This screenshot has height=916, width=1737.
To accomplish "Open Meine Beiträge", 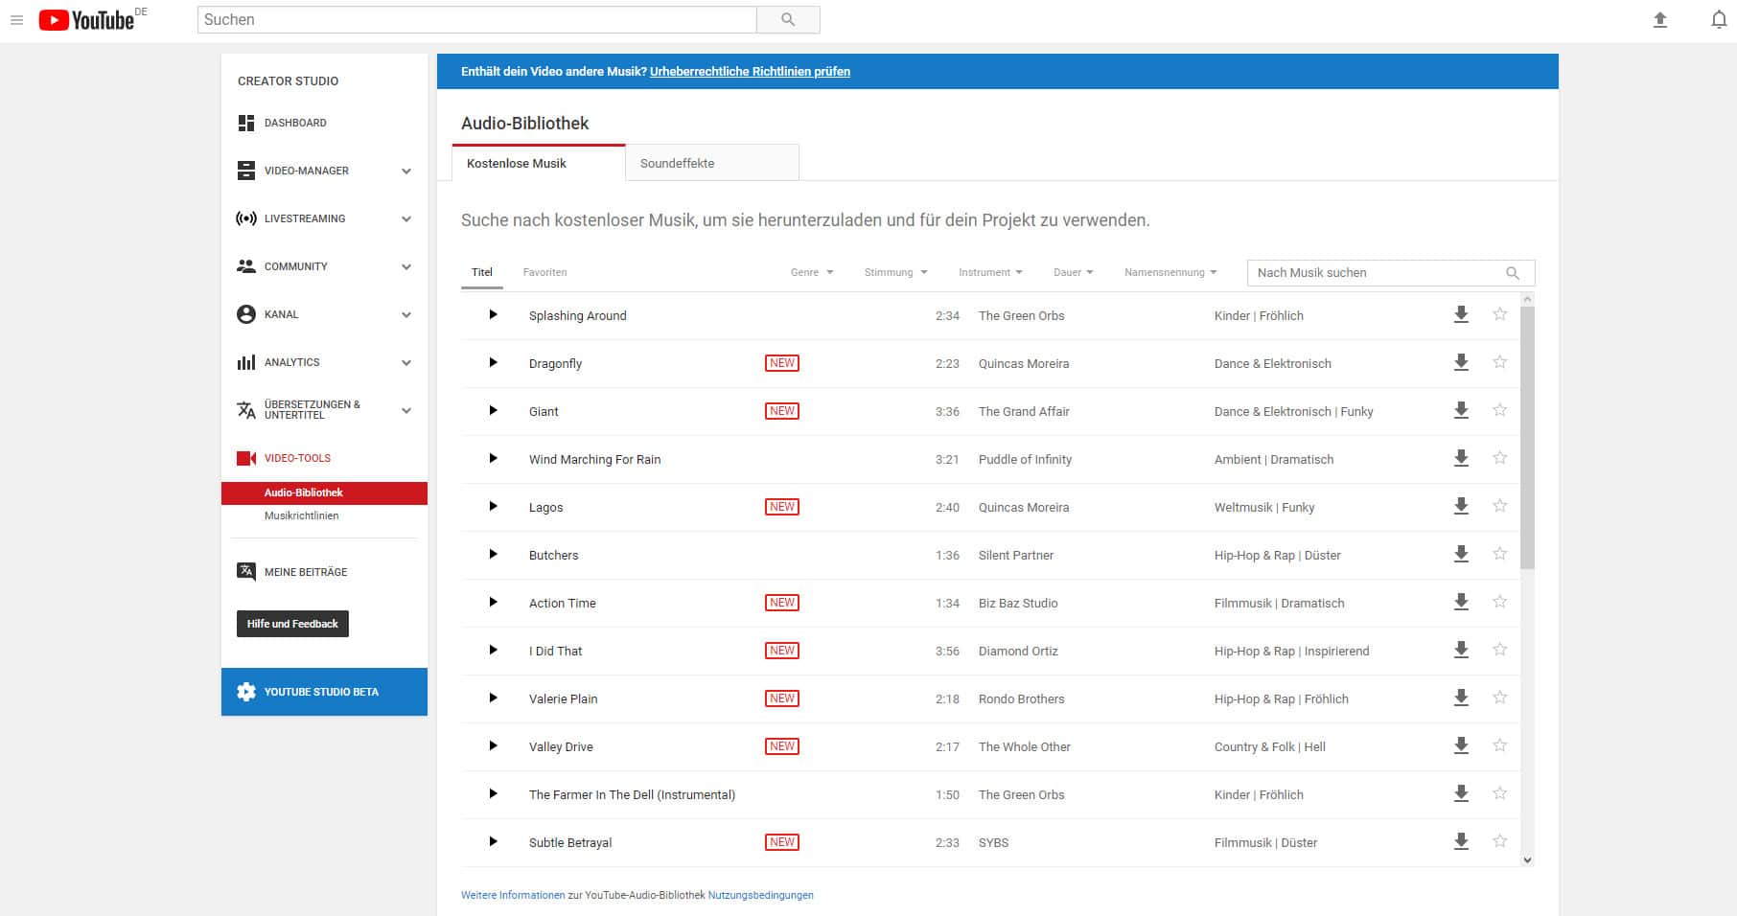I will coord(292,572).
